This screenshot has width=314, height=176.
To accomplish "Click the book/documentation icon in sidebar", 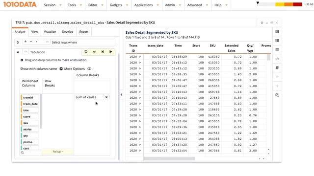I will click(277, 68).
